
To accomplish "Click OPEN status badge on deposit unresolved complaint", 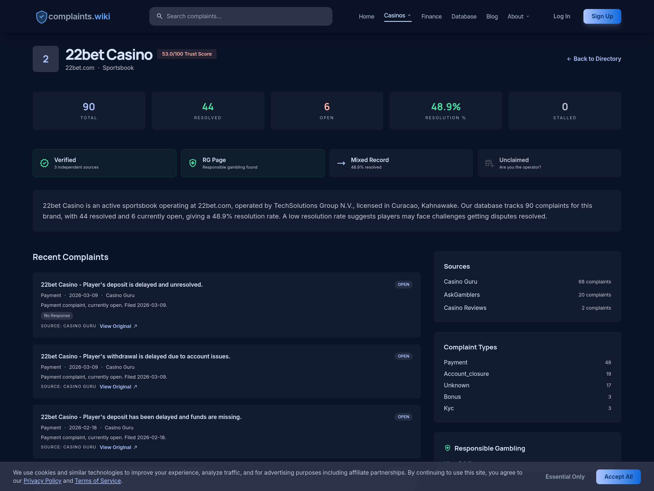I will pos(403,285).
